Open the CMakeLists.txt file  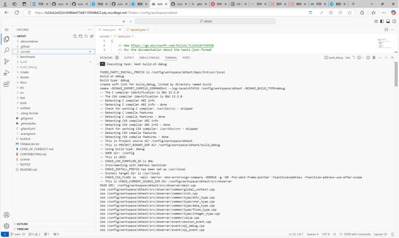pos(53,144)
